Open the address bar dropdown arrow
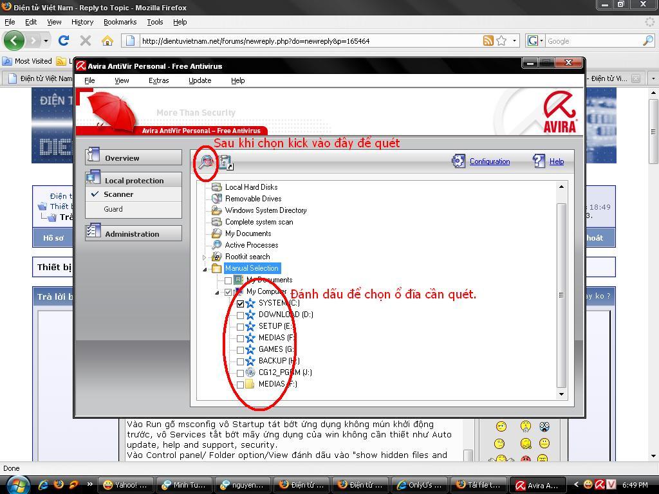The width and height of the screenshot is (659, 494). (x=514, y=41)
